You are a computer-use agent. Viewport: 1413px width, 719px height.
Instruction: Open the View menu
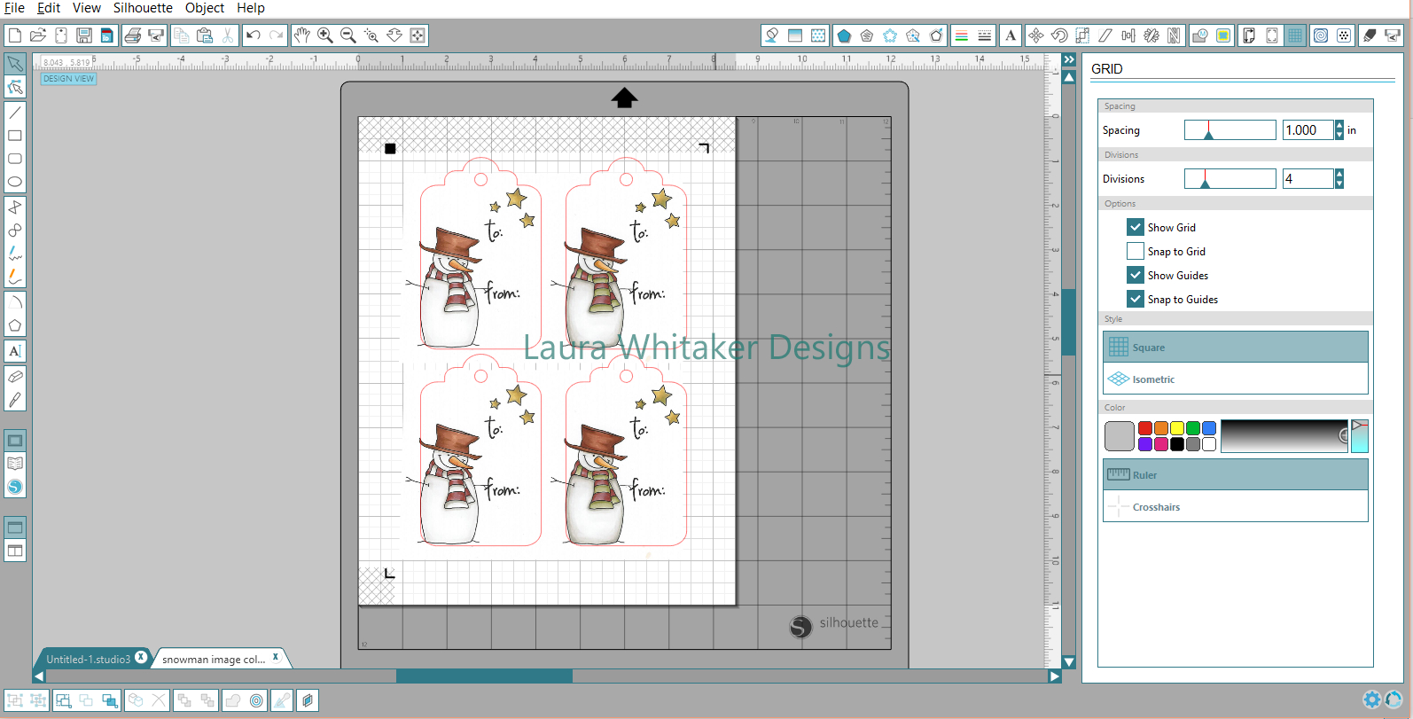pos(87,8)
